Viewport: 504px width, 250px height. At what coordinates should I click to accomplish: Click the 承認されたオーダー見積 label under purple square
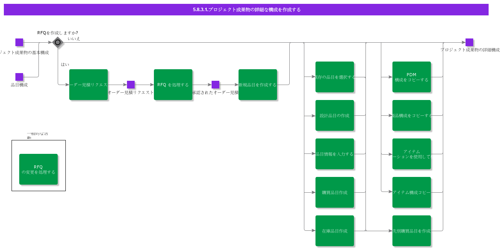point(215,93)
